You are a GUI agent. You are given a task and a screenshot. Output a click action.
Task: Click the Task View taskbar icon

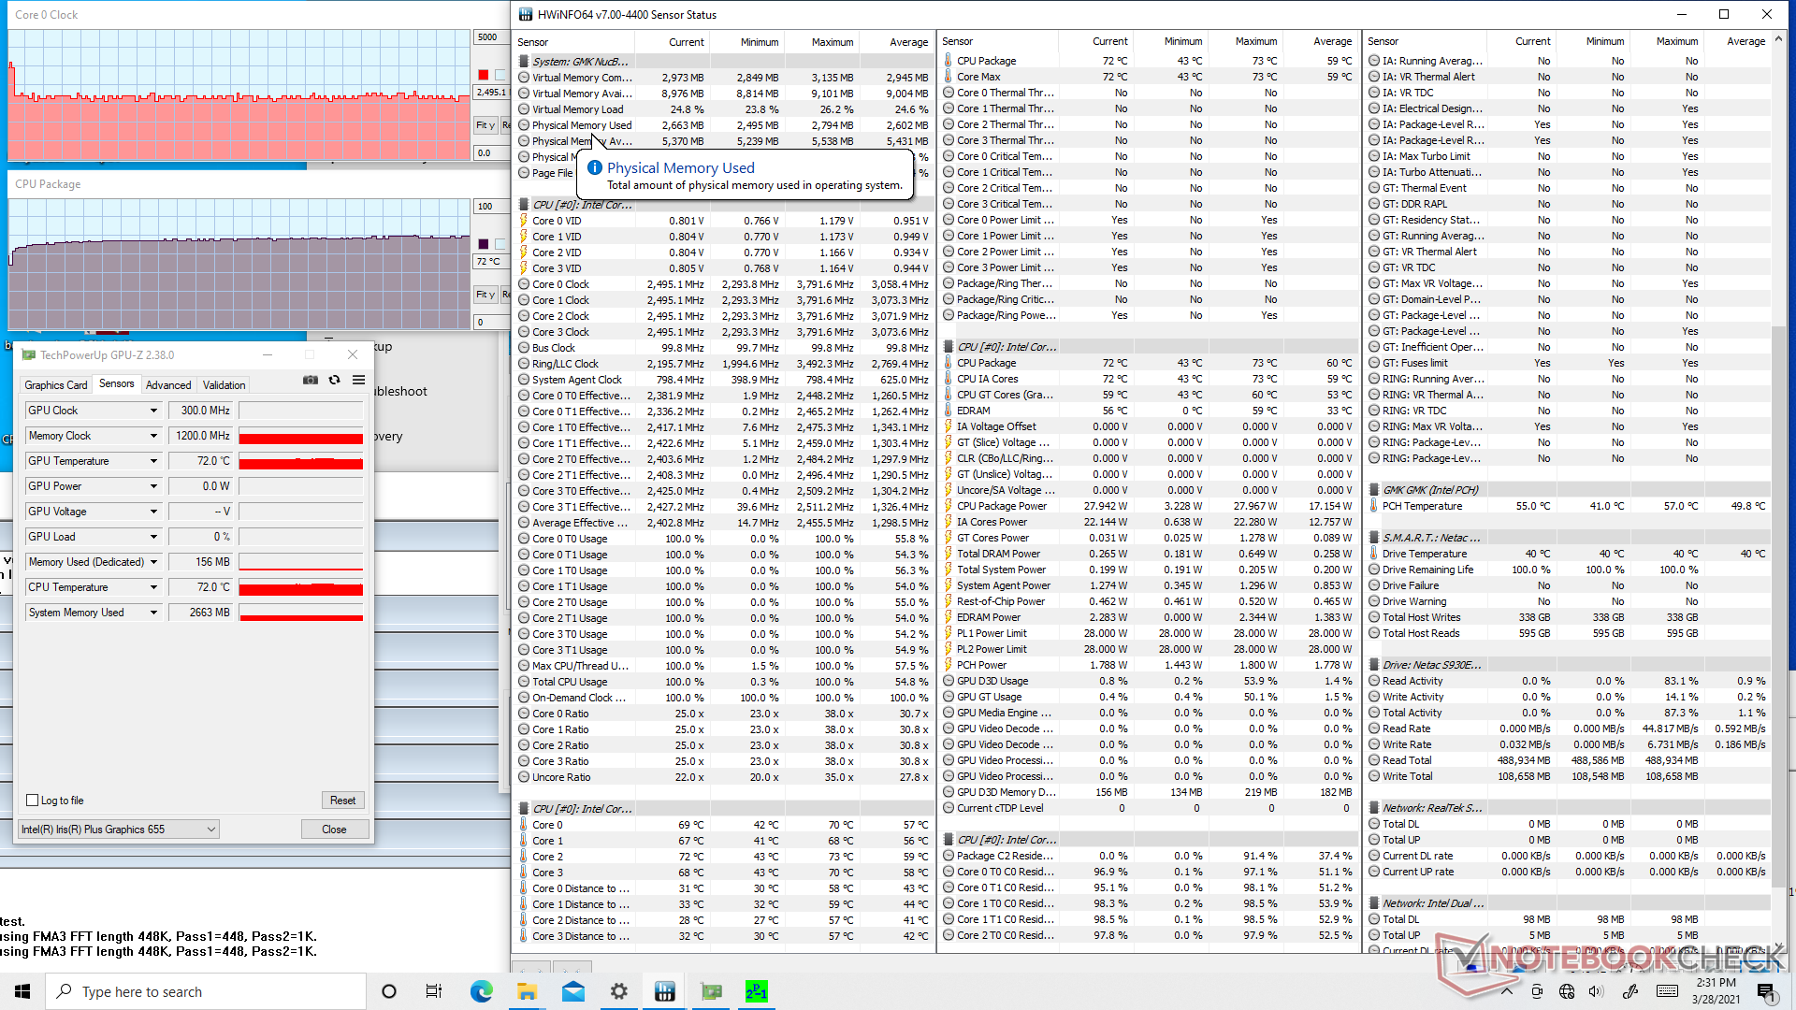tap(434, 991)
